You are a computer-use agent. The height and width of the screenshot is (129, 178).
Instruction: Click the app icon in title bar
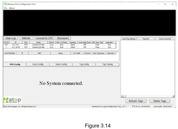[5, 4]
